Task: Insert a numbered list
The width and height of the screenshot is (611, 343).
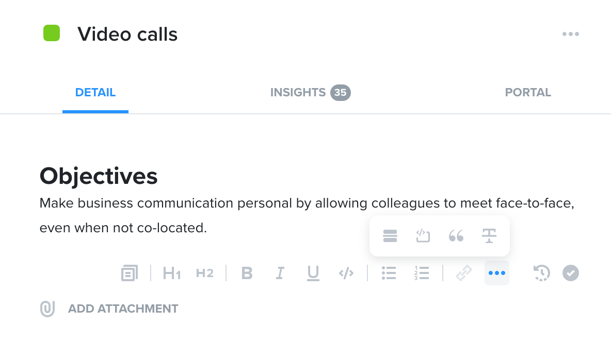Action: [x=421, y=273]
